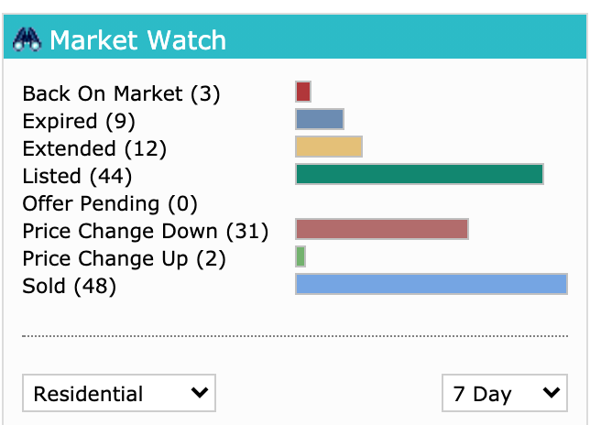
Task: Click the dark green Listed bar
Action: pyautogui.click(x=420, y=174)
